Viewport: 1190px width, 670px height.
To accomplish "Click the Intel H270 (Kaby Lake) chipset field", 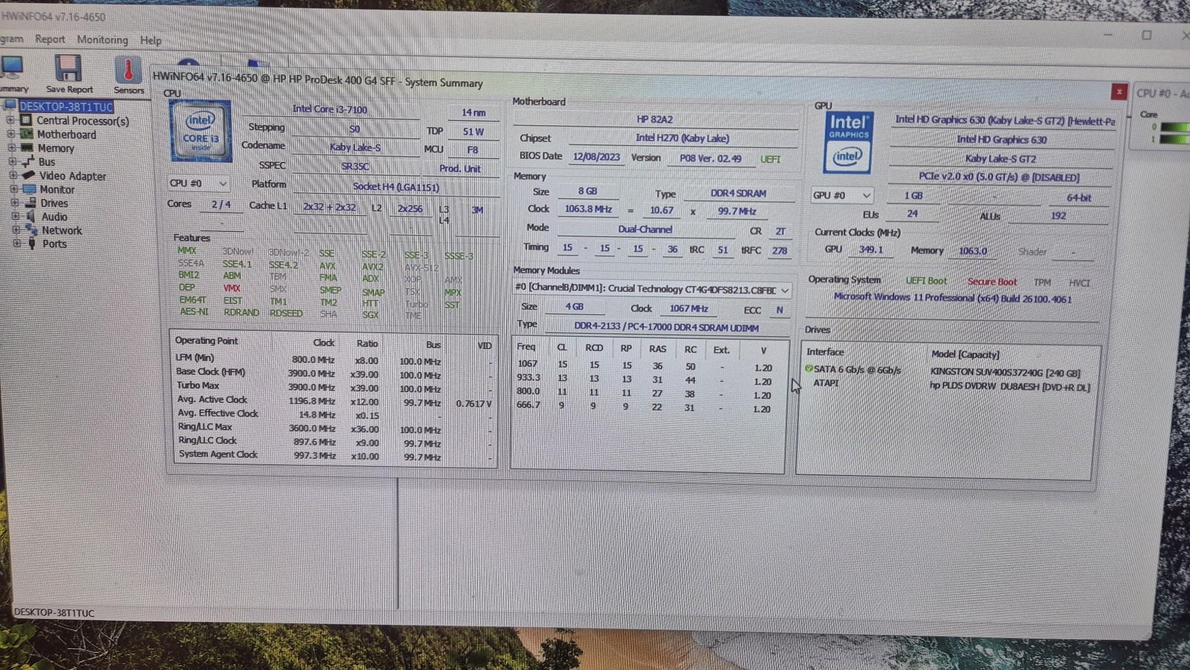I will [x=682, y=138].
